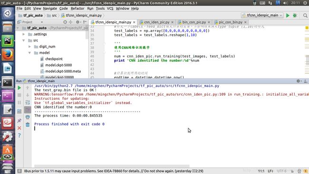
Task: Close the tfcnn_idenpic_main.py tab
Action: (134, 22)
